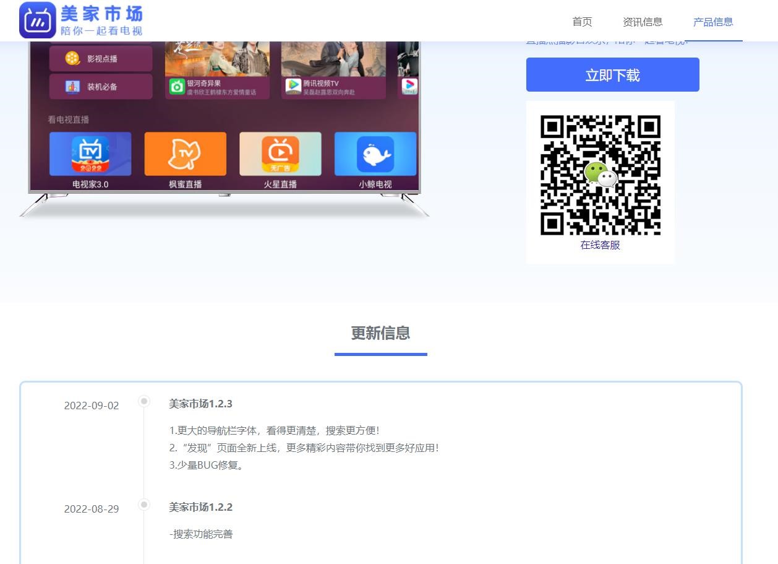
Task: Click the 更新信息 heading
Action: click(381, 333)
